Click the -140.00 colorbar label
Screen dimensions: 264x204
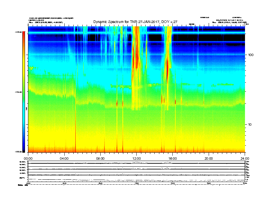coord(18,92)
